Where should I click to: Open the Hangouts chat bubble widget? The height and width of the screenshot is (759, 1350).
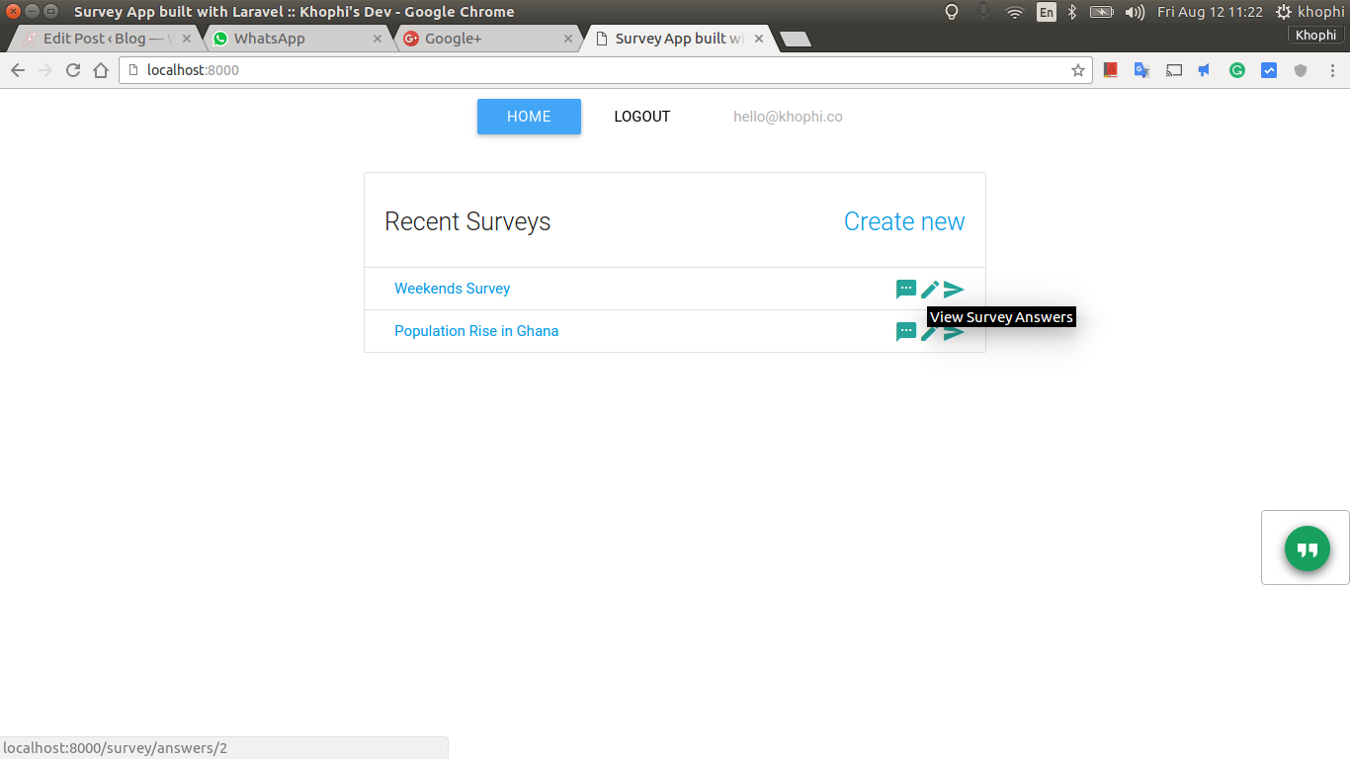point(1306,548)
